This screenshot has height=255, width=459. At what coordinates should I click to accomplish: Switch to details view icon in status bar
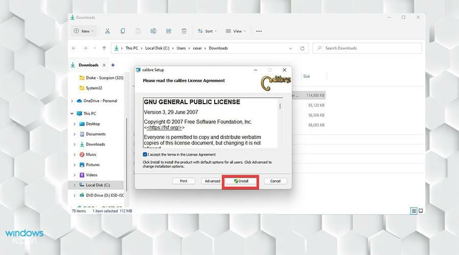coord(414,211)
